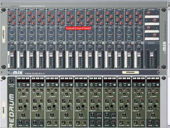Collapse the Redrum device using its fold triangle
The height and width of the screenshot is (128, 170).
coord(2,81)
